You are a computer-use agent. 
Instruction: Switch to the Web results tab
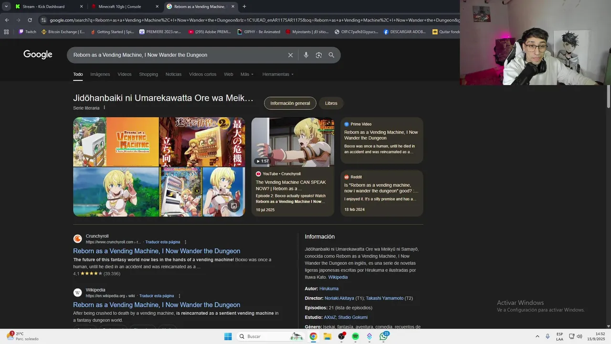229,74
